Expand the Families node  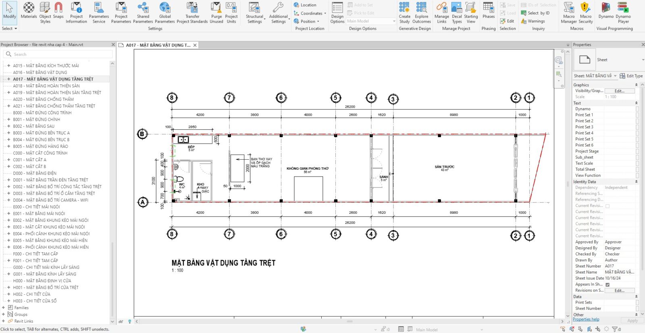point(4,308)
